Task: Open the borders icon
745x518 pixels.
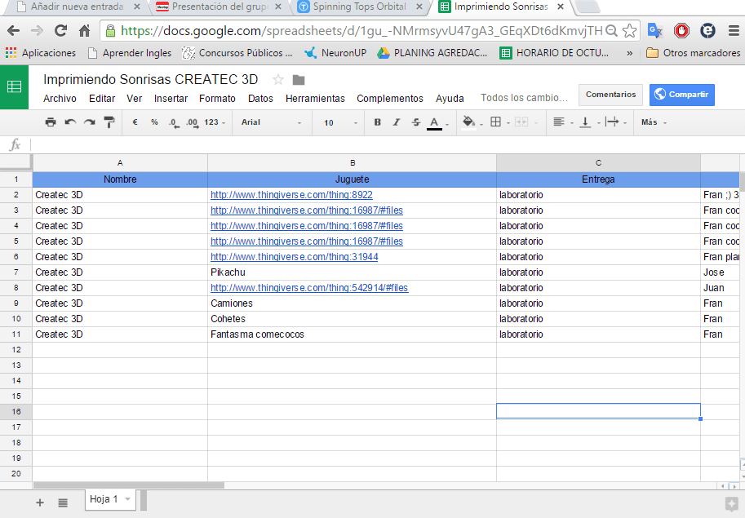Action: pos(496,122)
